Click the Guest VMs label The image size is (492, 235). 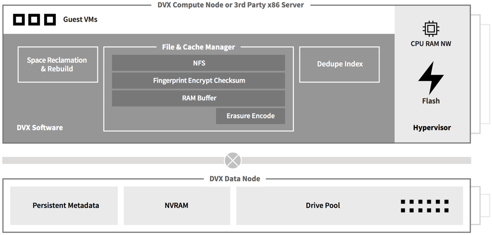pyautogui.click(x=80, y=20)
